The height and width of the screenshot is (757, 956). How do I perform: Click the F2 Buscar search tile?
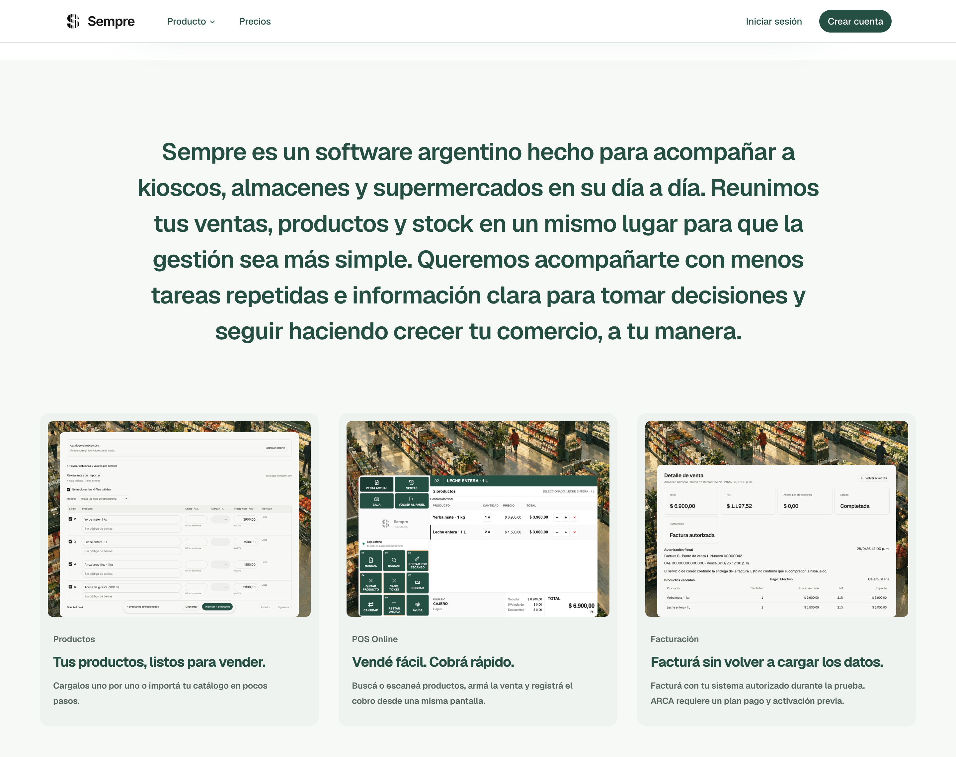click(394, 561)
